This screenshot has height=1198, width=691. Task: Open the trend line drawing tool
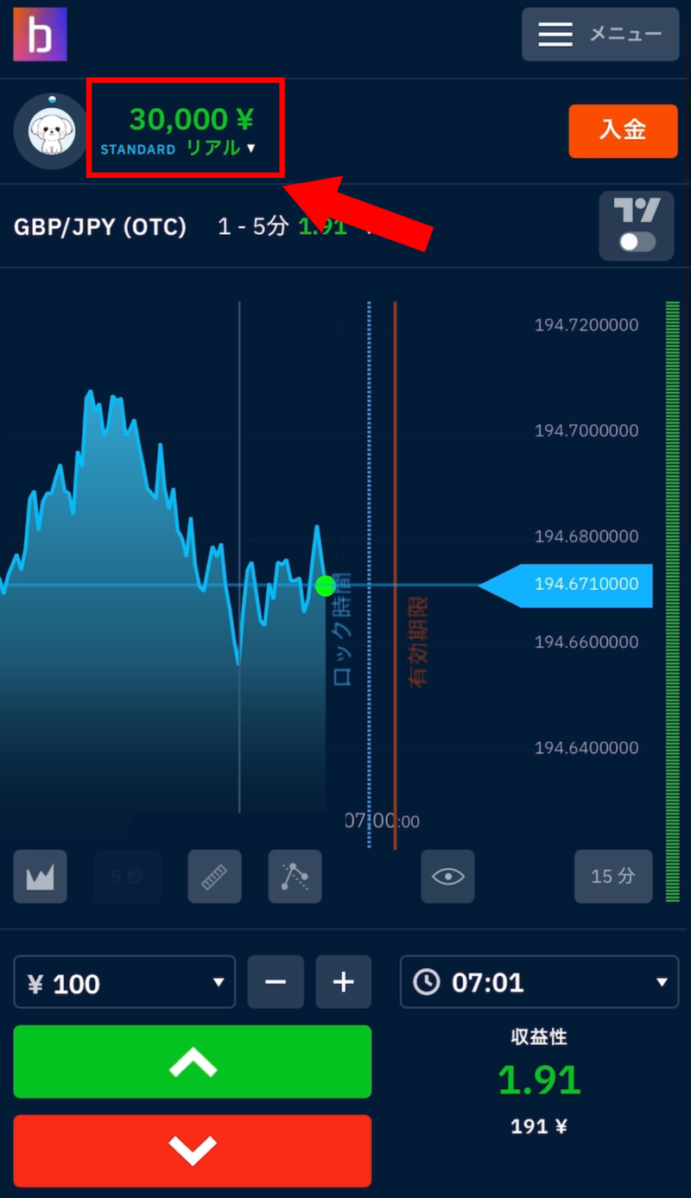point(295,877)
